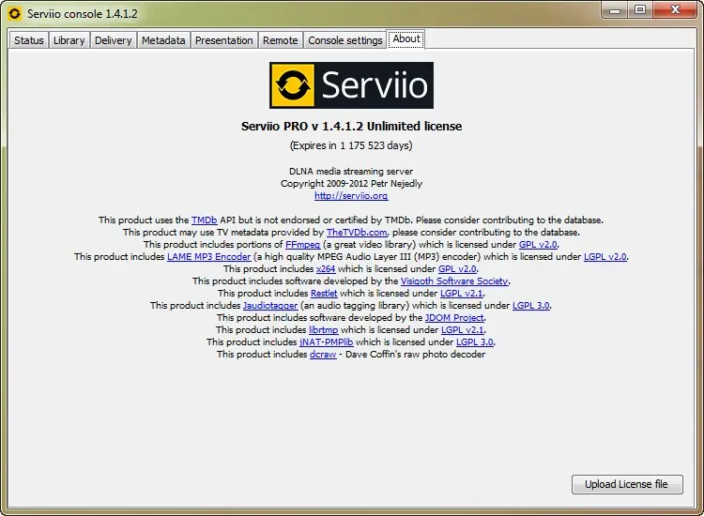Click the 'Expires in 1 175 523 days' text
Viewport: 704px width, 516px height.
coord(351,145)
